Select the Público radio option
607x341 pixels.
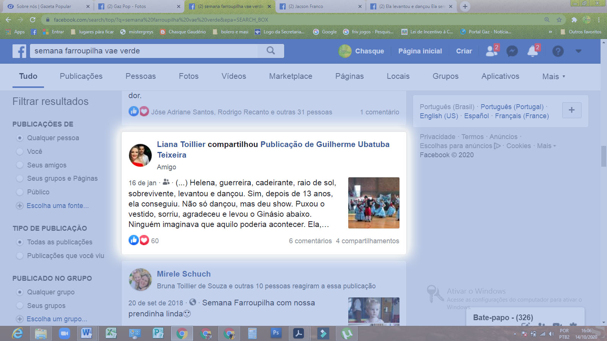[20, 192]
